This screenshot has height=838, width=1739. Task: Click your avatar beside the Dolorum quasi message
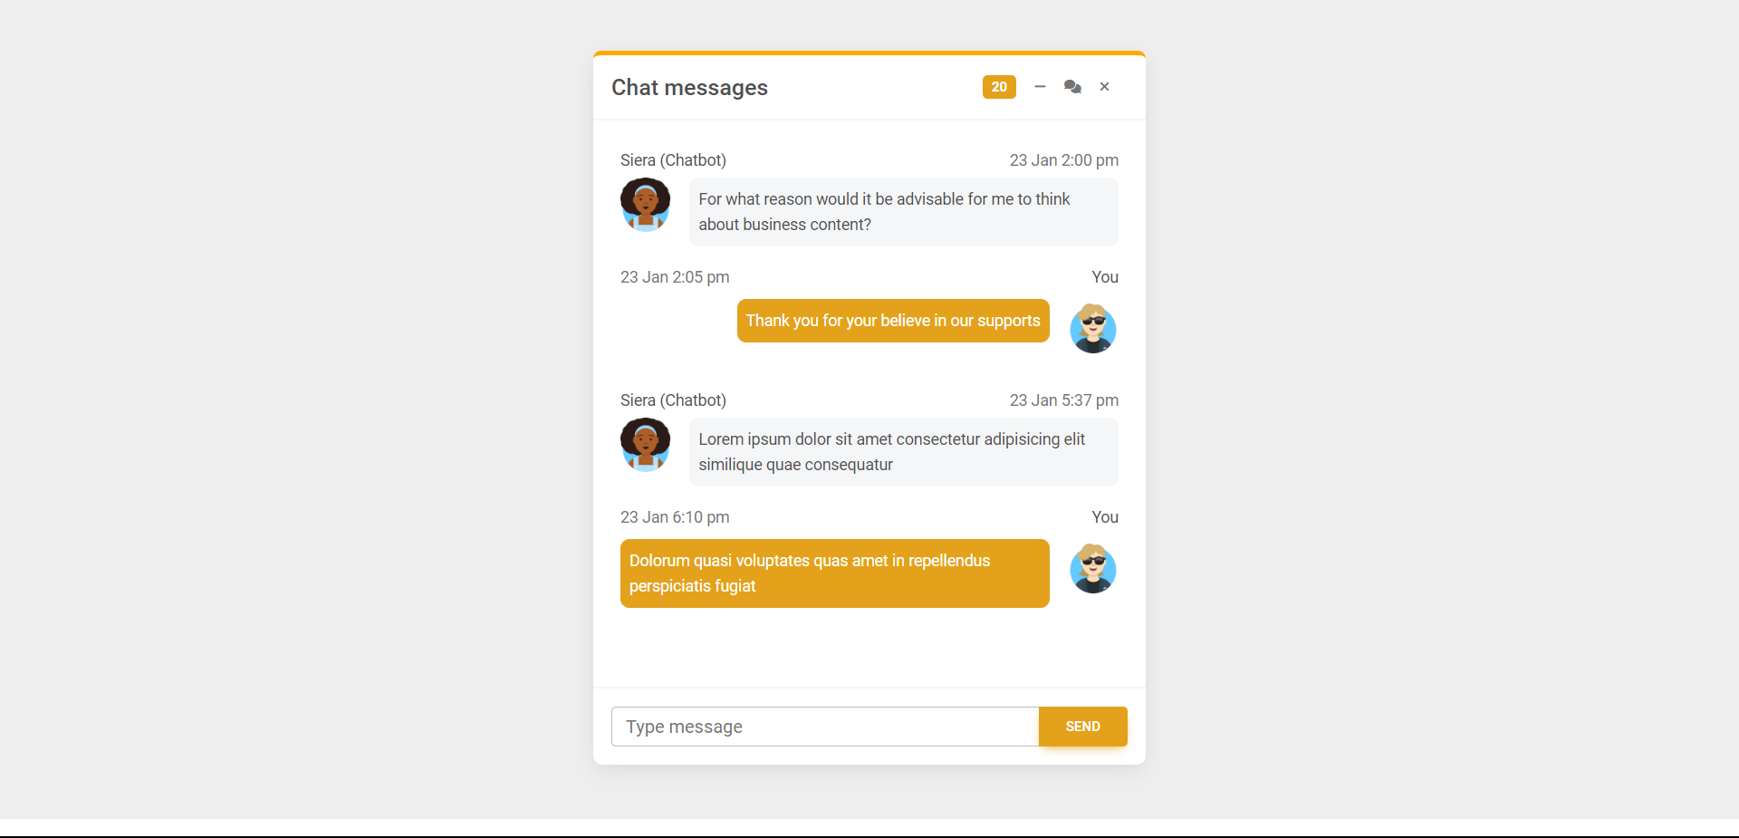point(1093,568)
